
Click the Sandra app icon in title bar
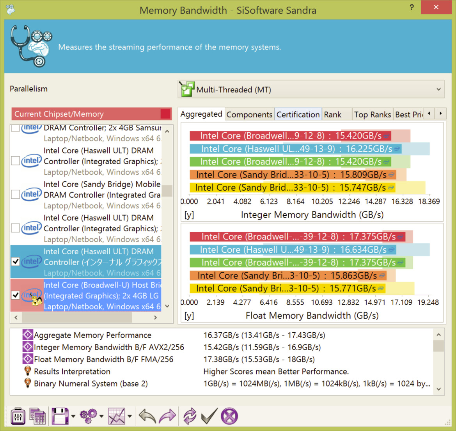tap(11, 9)
